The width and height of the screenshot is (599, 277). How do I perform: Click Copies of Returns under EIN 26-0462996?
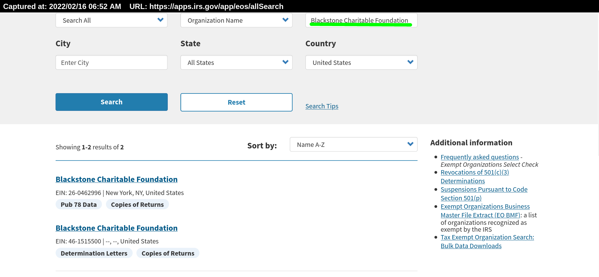137,204
